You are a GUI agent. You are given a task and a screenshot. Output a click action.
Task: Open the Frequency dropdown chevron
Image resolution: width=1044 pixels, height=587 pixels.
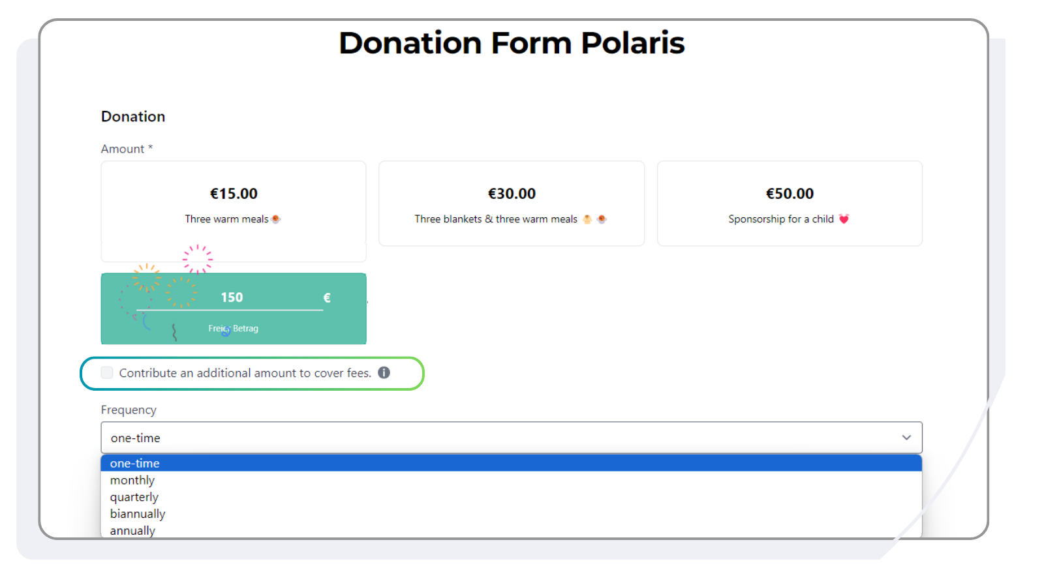tap(906, 438)
